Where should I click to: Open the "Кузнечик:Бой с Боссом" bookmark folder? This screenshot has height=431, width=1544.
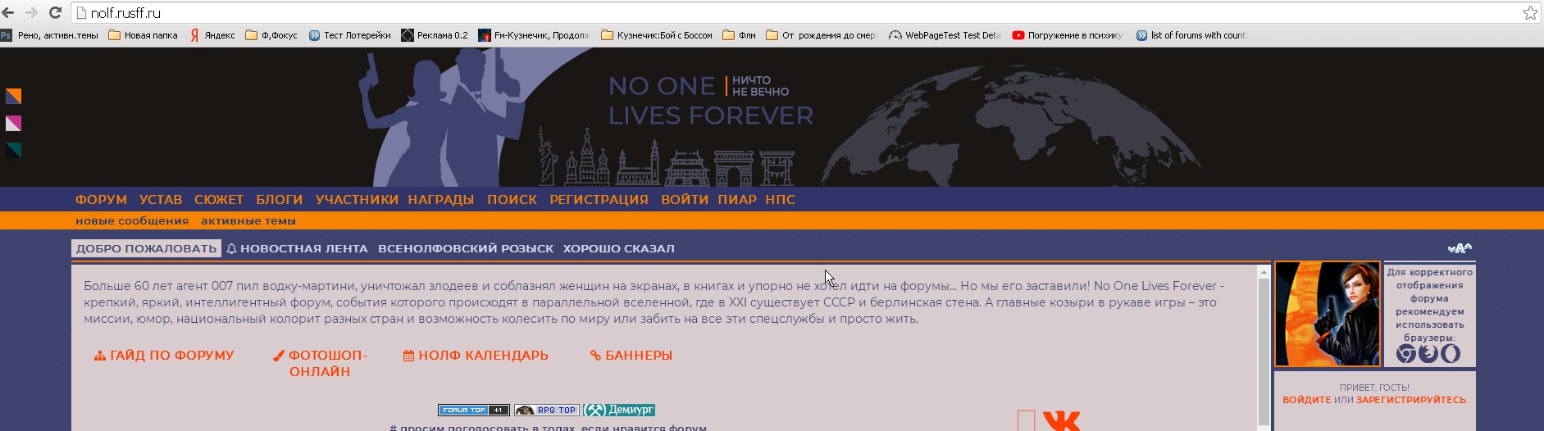657,35
